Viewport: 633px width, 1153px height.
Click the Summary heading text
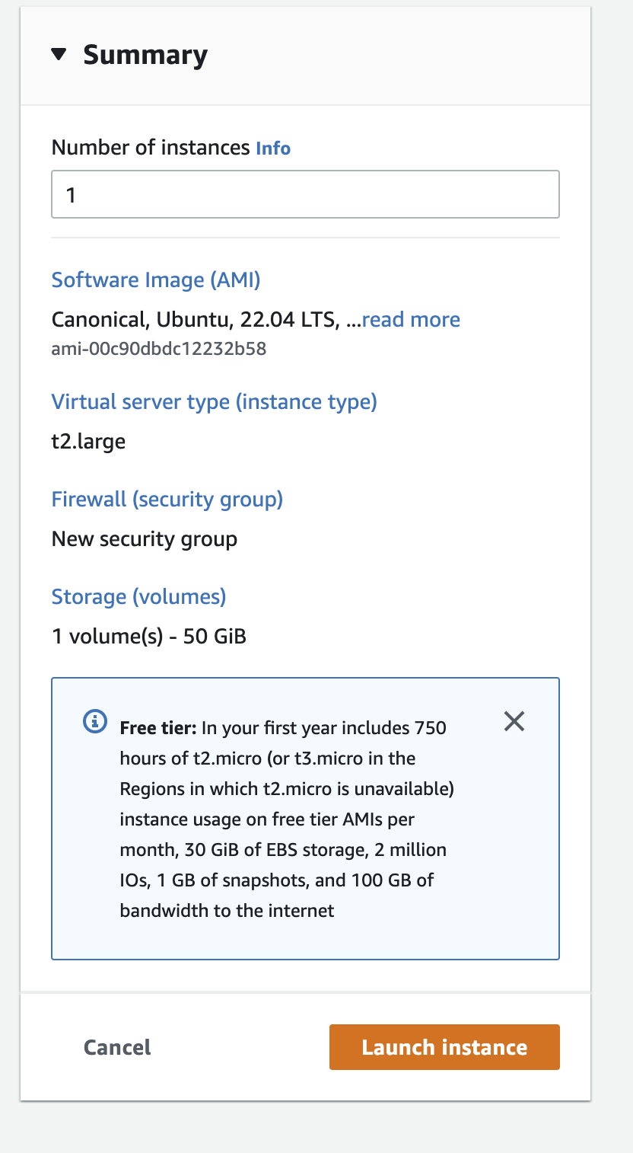(145, 55)
